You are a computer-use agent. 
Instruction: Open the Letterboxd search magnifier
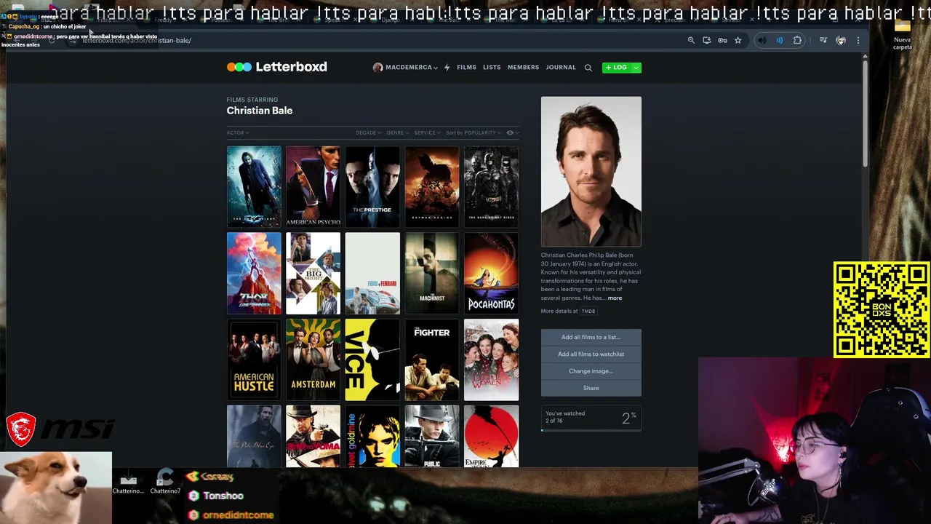pyautogui.click(x=588, y=68)
